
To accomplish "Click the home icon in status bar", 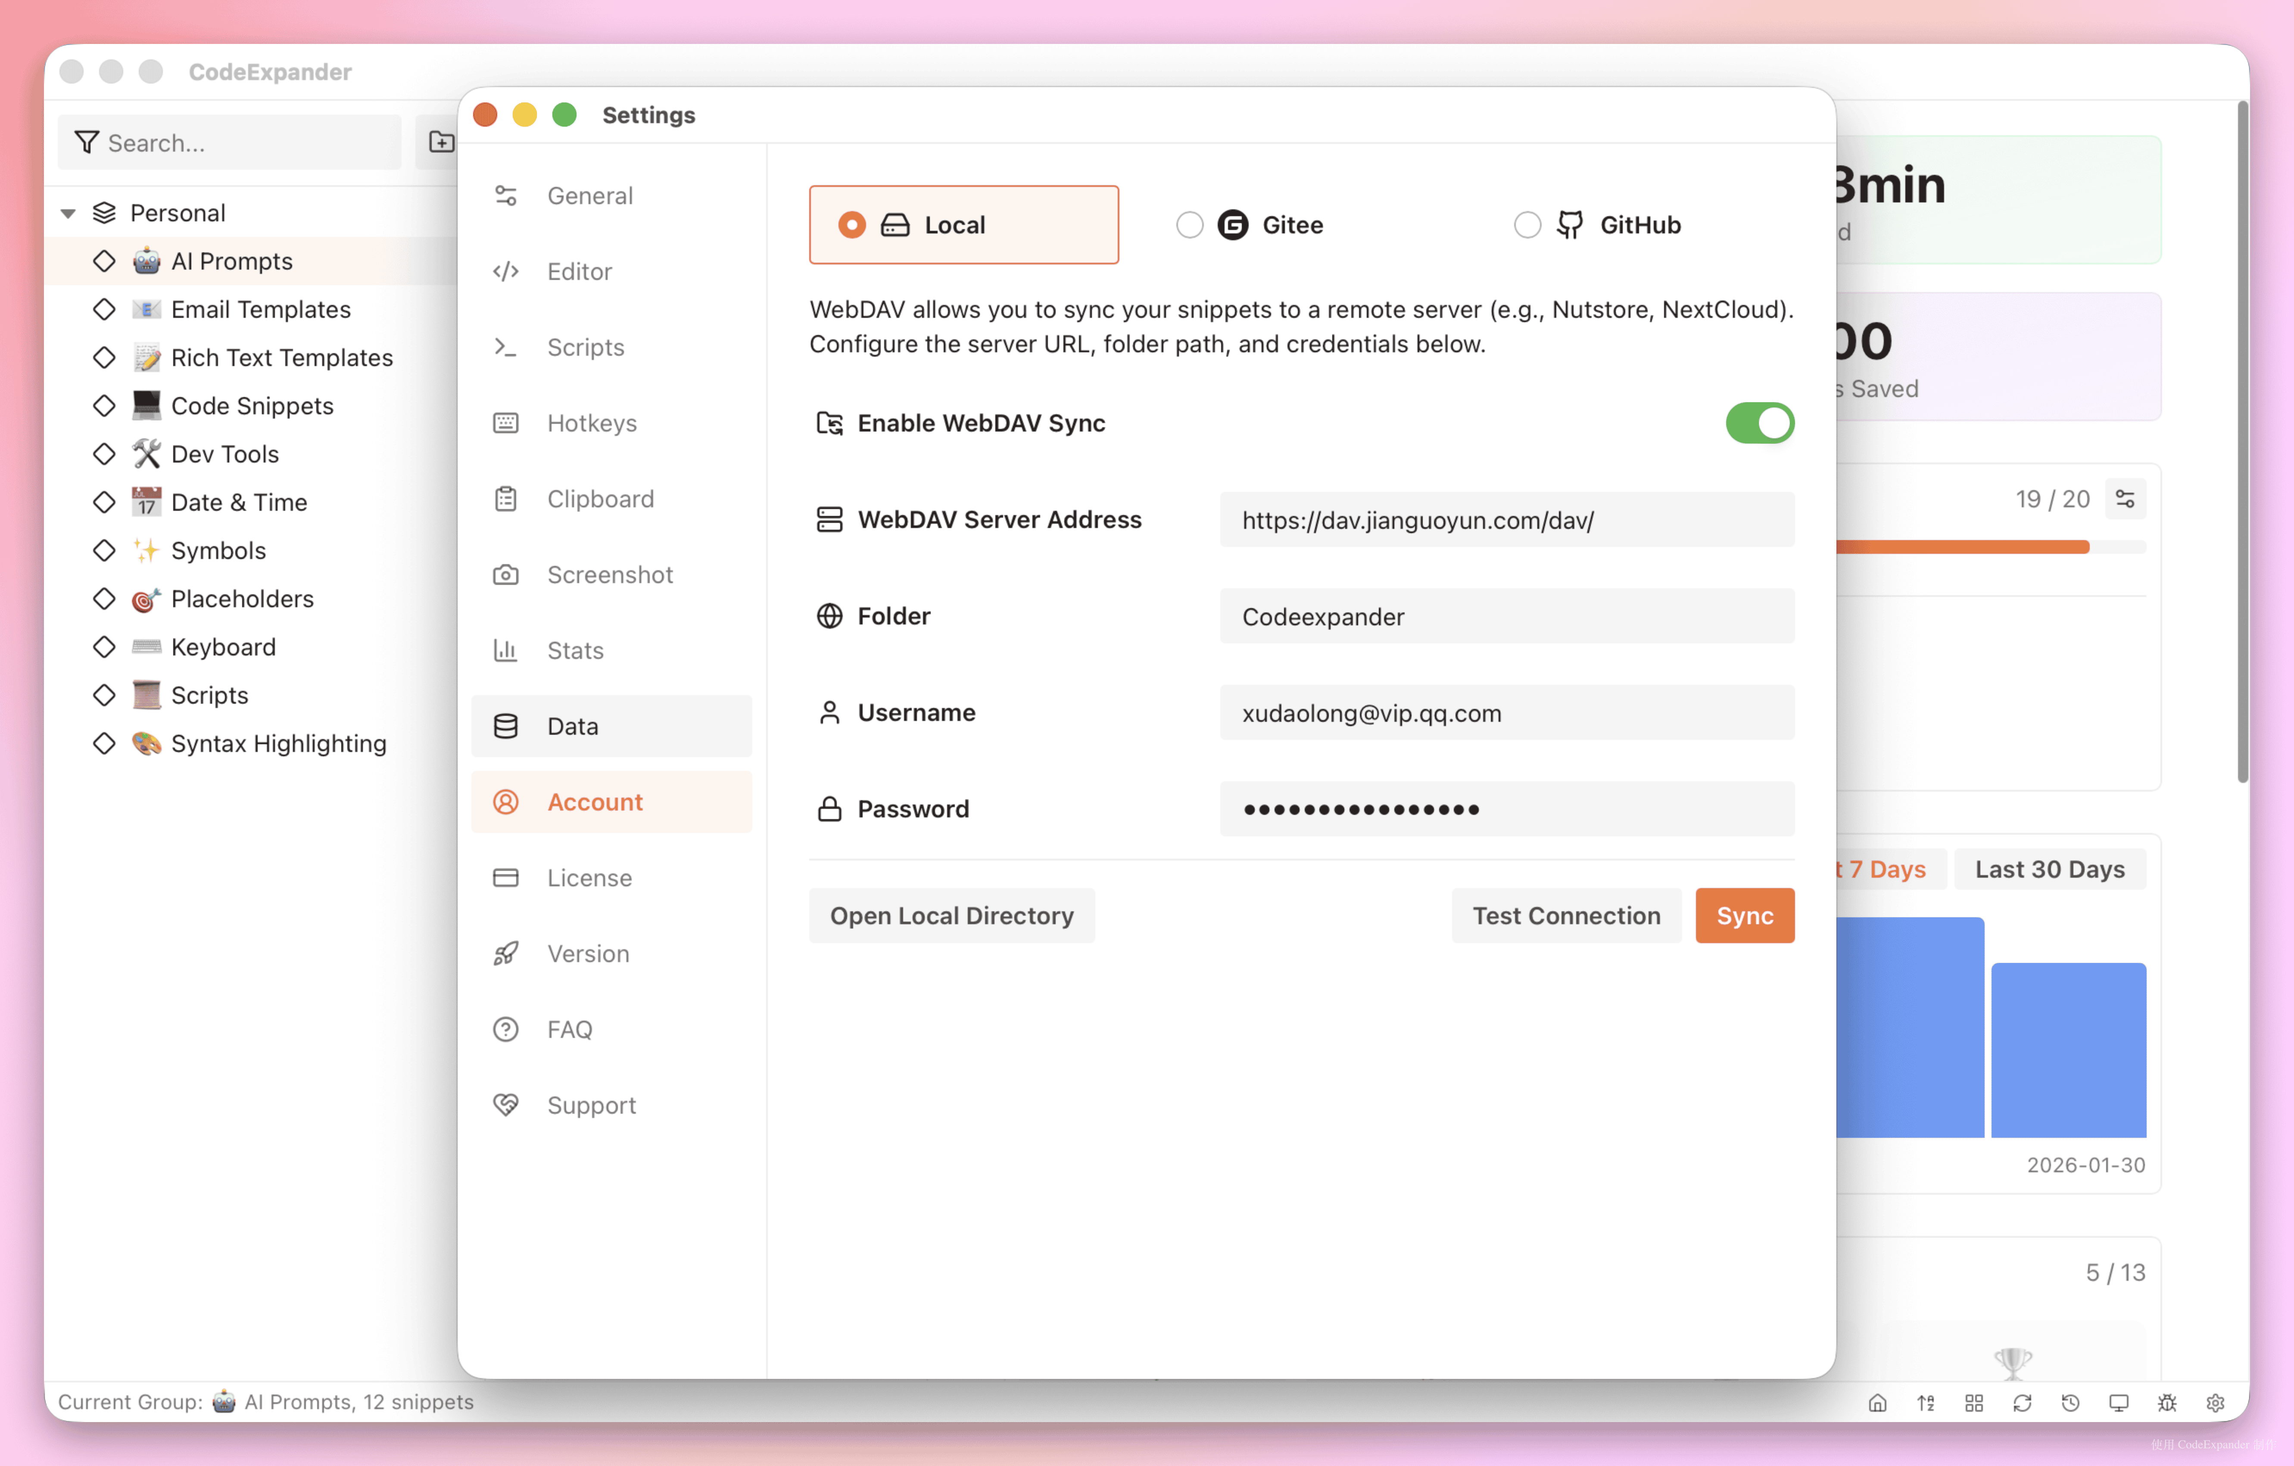I will 1877,1402.
